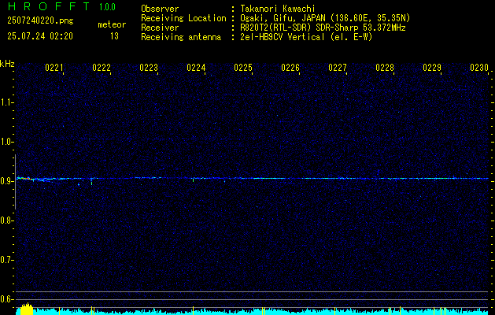This screenshot has height=315, width=495.
Task: Click the 0.7 kHz axis label
Action: 6,260
